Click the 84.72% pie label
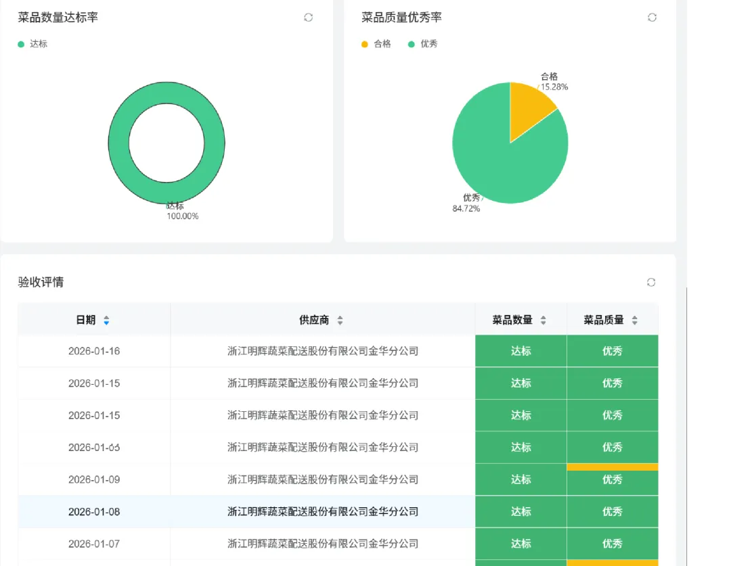This screenshot has height=566, width=731. point(466,209)
